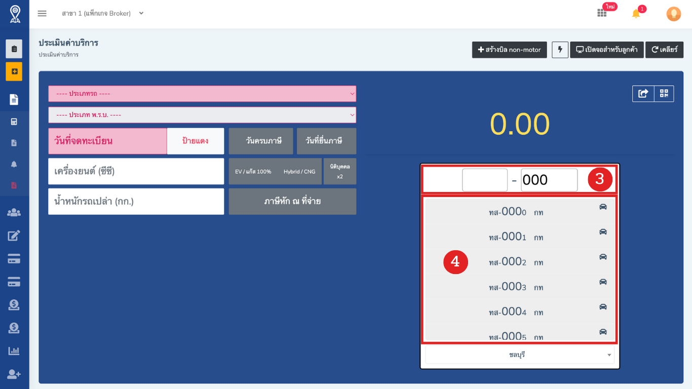The image size is (692, 389).
Task: Click the สร้างบิล non-motor button
Action: pyautogui.click(x=510, y=50)
